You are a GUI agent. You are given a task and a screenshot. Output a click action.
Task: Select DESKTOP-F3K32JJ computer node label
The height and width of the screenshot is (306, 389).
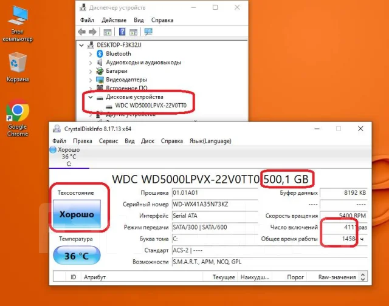pos(119,45)
